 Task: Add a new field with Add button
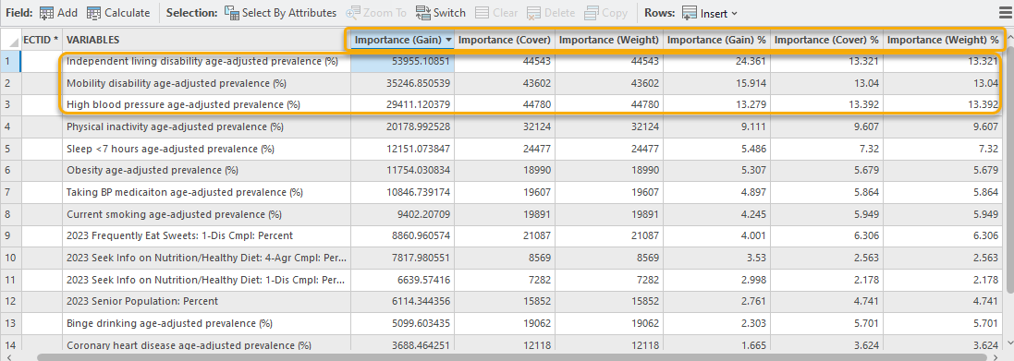point(58,13)
